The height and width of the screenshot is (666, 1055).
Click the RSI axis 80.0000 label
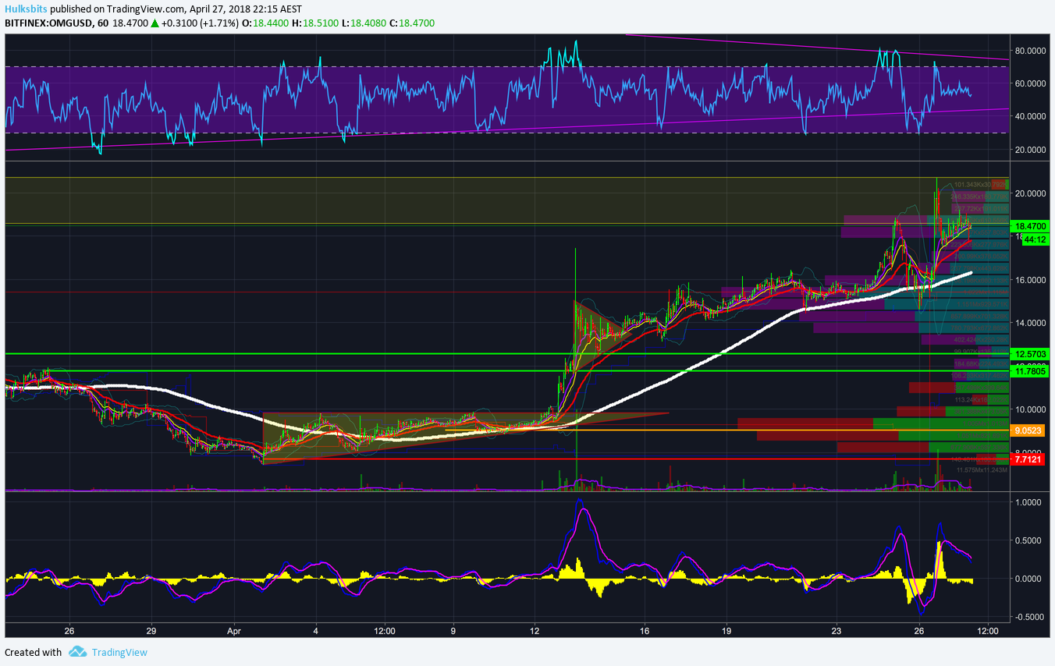[x=1030, y=51]
